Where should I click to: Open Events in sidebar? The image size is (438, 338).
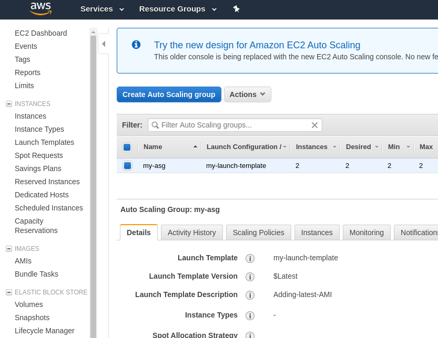click(26, 46)
